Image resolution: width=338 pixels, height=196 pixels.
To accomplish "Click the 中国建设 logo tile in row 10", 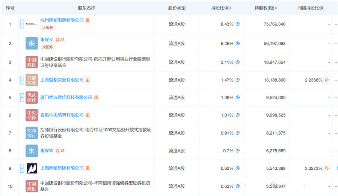I will [x=32, y=186].
